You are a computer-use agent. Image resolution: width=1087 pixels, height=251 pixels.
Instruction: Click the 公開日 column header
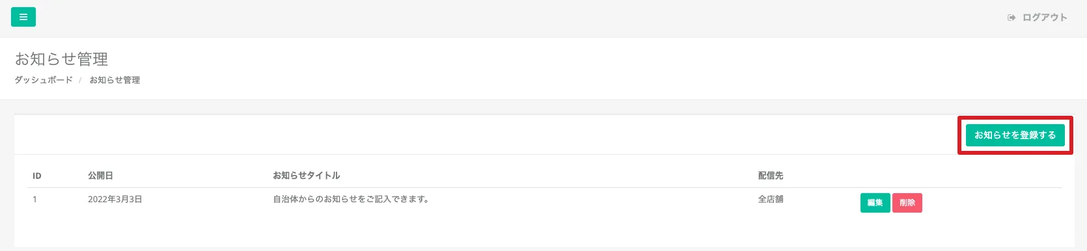(100, 176)
